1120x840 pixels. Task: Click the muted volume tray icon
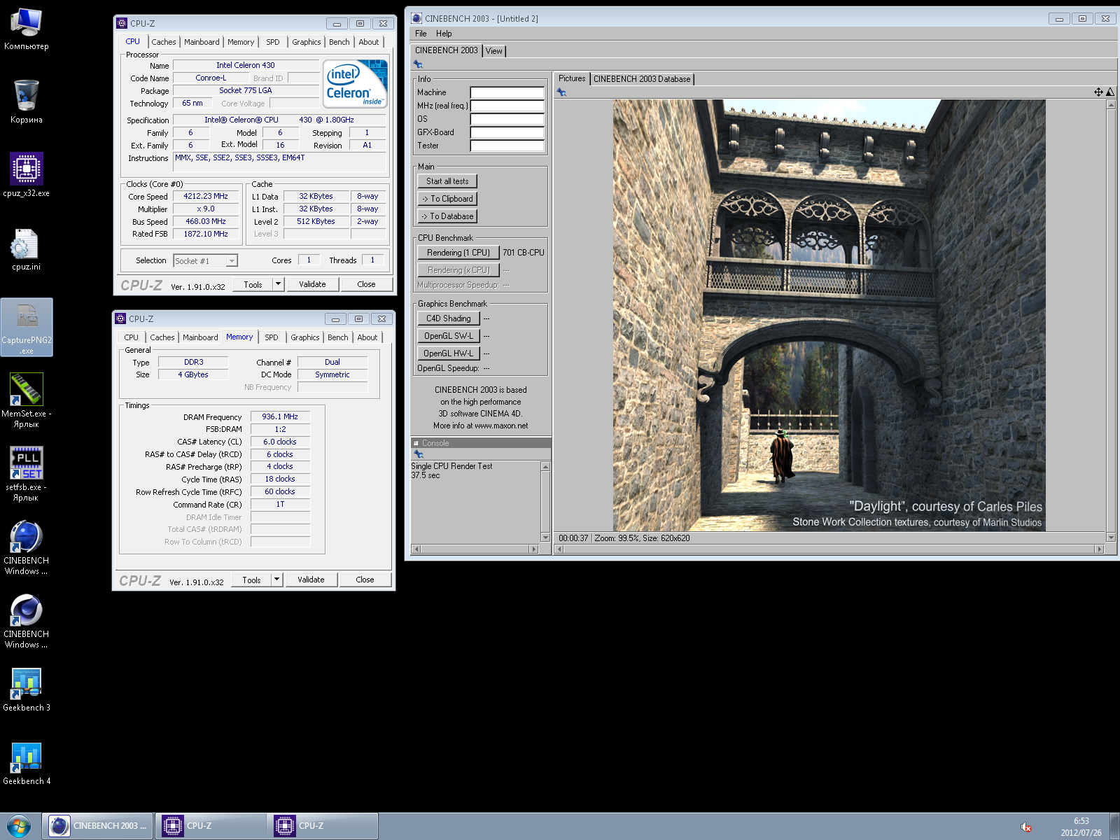tap(1026, 827)
